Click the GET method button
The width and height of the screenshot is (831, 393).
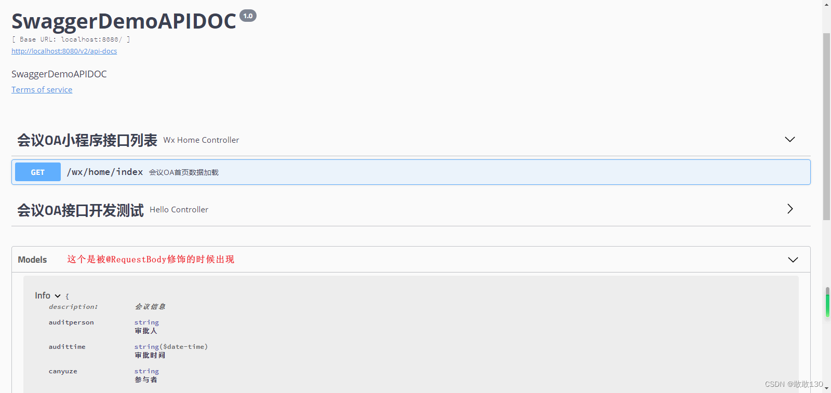tap(38, 172)
